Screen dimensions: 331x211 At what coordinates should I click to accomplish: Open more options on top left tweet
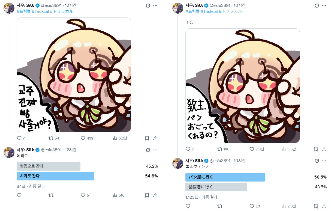[x=155, y=5]
